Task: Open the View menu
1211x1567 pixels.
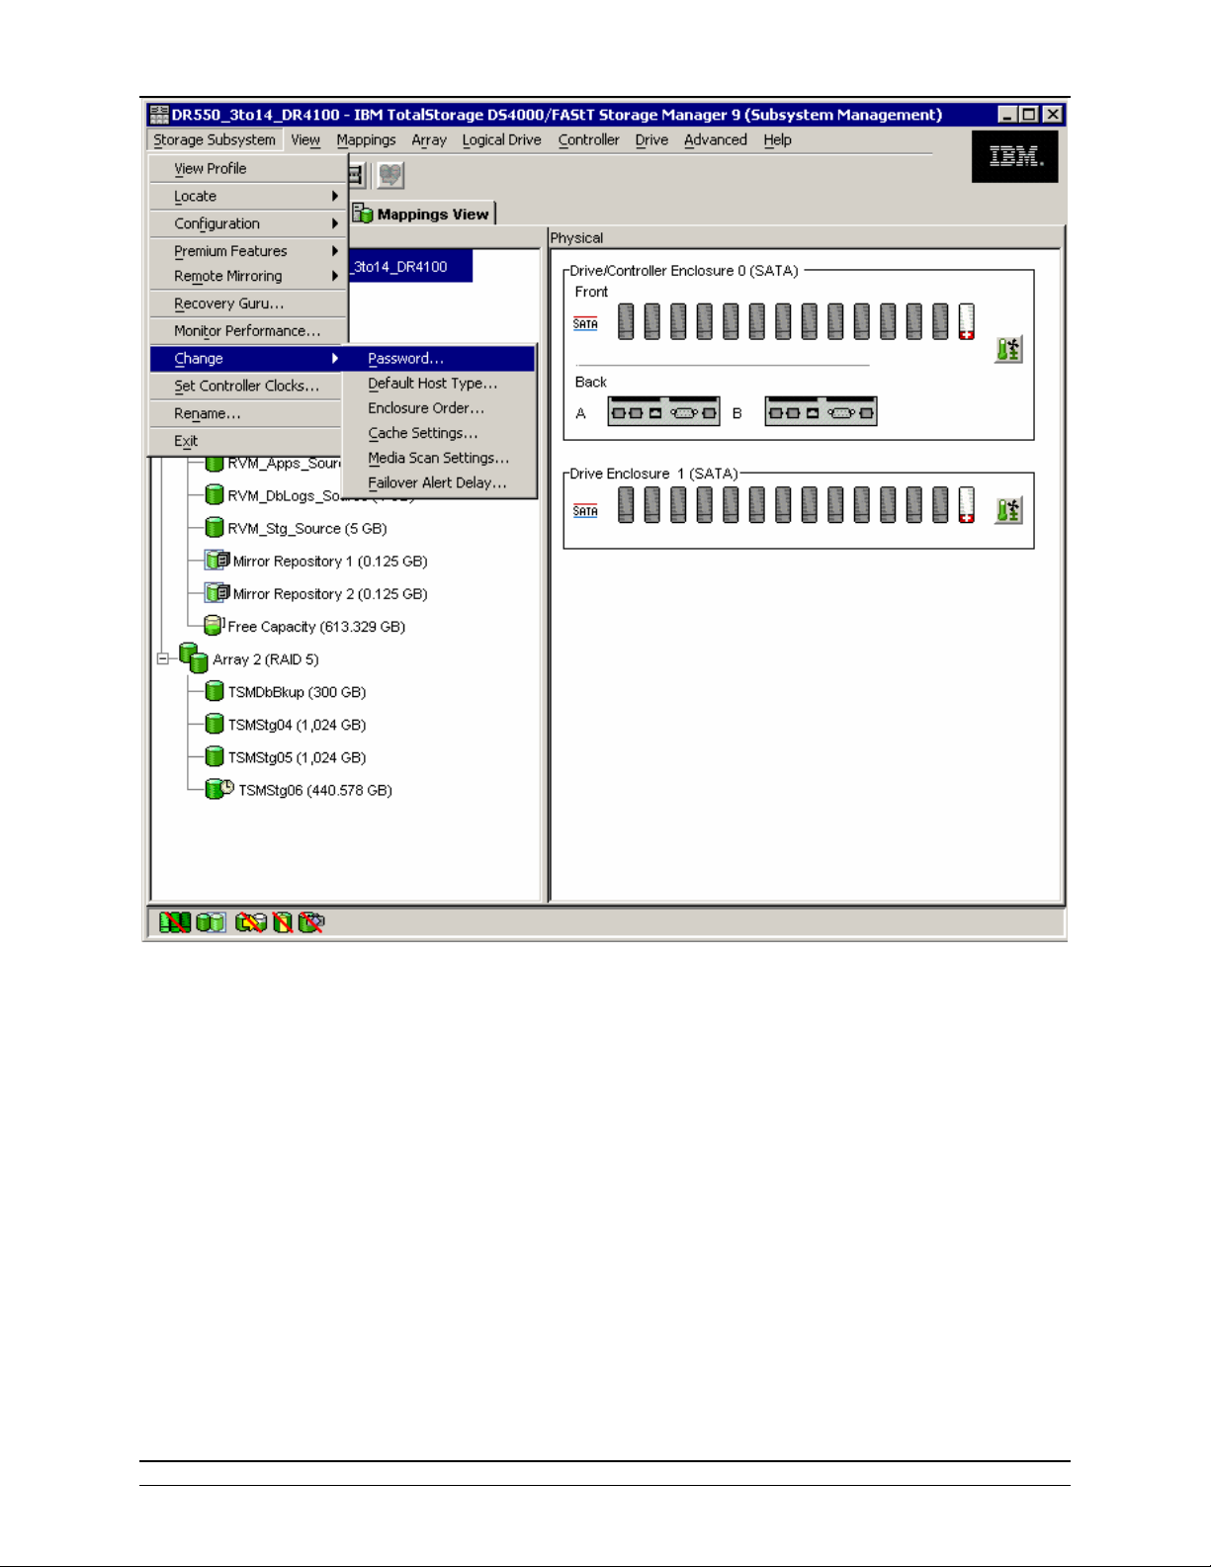Action: coord(305,140)
